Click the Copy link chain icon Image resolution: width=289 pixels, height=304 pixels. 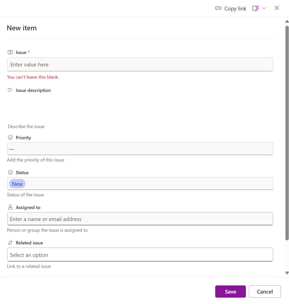click(218, 8)
